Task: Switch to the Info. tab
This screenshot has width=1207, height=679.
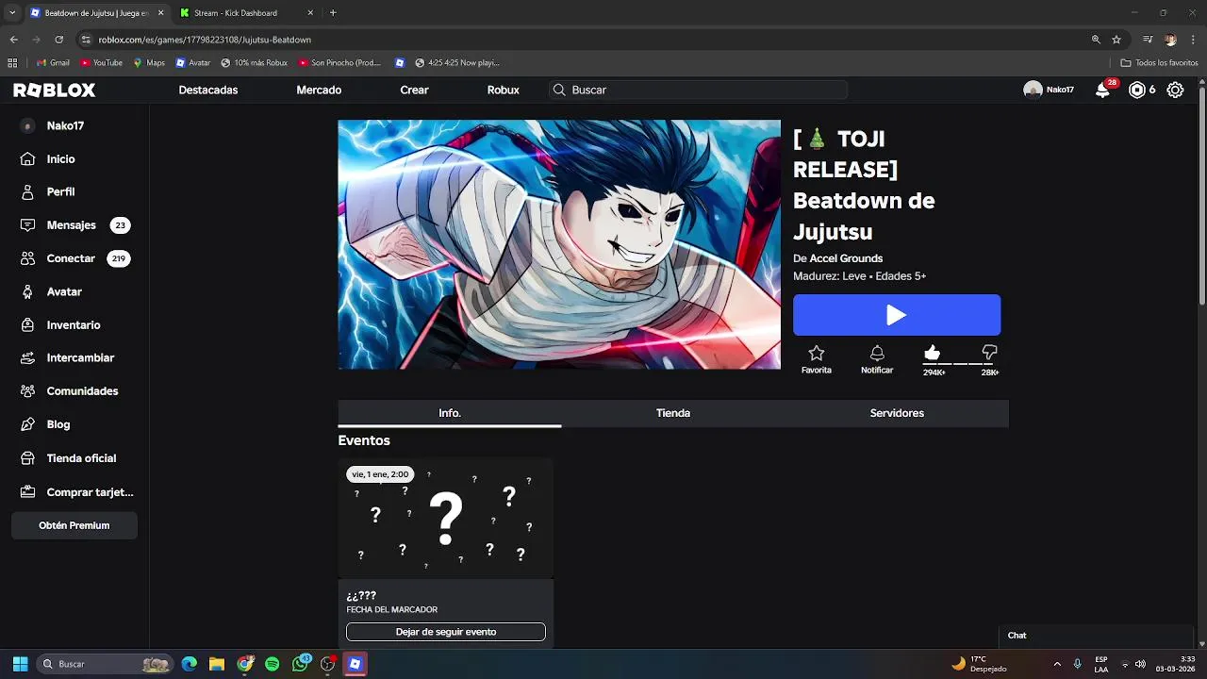Action: click(450, 413)
